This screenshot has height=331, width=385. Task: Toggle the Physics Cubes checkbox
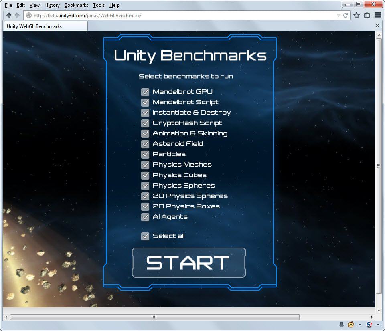tap(145, 176)
